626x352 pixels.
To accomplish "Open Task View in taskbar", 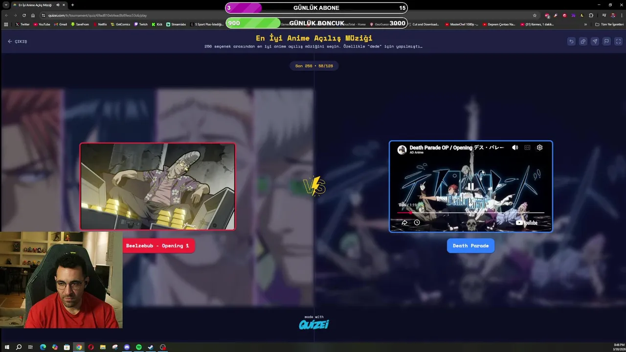I will [30, 347].
